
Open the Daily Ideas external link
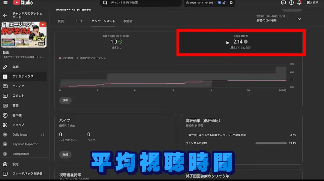(x=43, y=135)
